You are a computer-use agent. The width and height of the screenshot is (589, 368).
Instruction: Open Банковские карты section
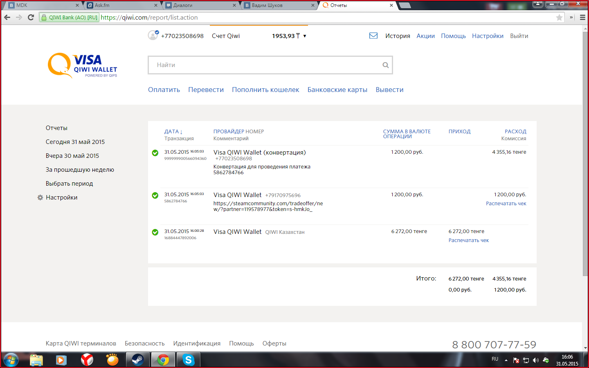point(337,90)
